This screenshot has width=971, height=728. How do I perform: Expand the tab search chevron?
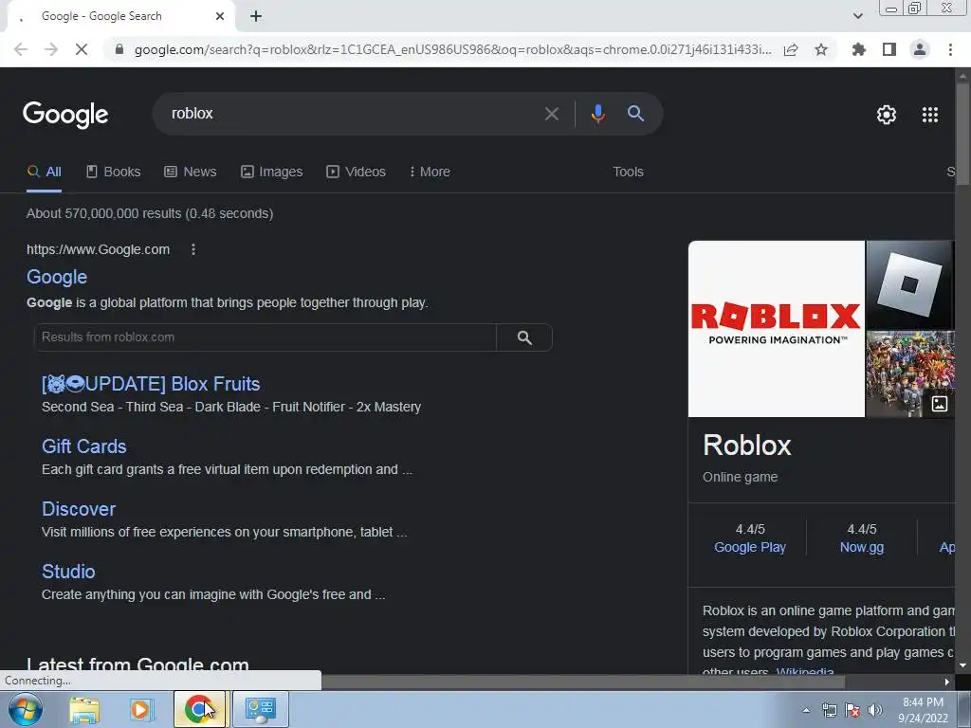[857, 16]
